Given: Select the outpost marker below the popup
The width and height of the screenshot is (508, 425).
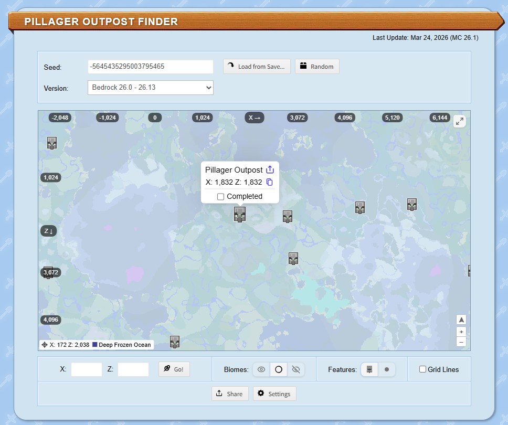Looking at the screenshot, I should [240, 215].
